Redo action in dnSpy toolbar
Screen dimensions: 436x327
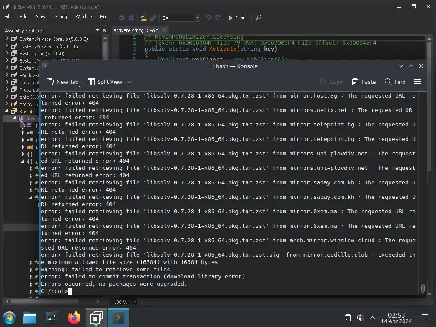218,18
